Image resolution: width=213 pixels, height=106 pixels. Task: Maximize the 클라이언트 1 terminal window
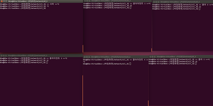click(89, 1)
